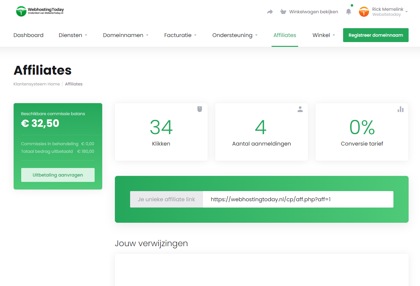This screenshot has height=286, width=420.
Task: Request payout via Uitbetaling aanvragen
Action: (58, 175)
